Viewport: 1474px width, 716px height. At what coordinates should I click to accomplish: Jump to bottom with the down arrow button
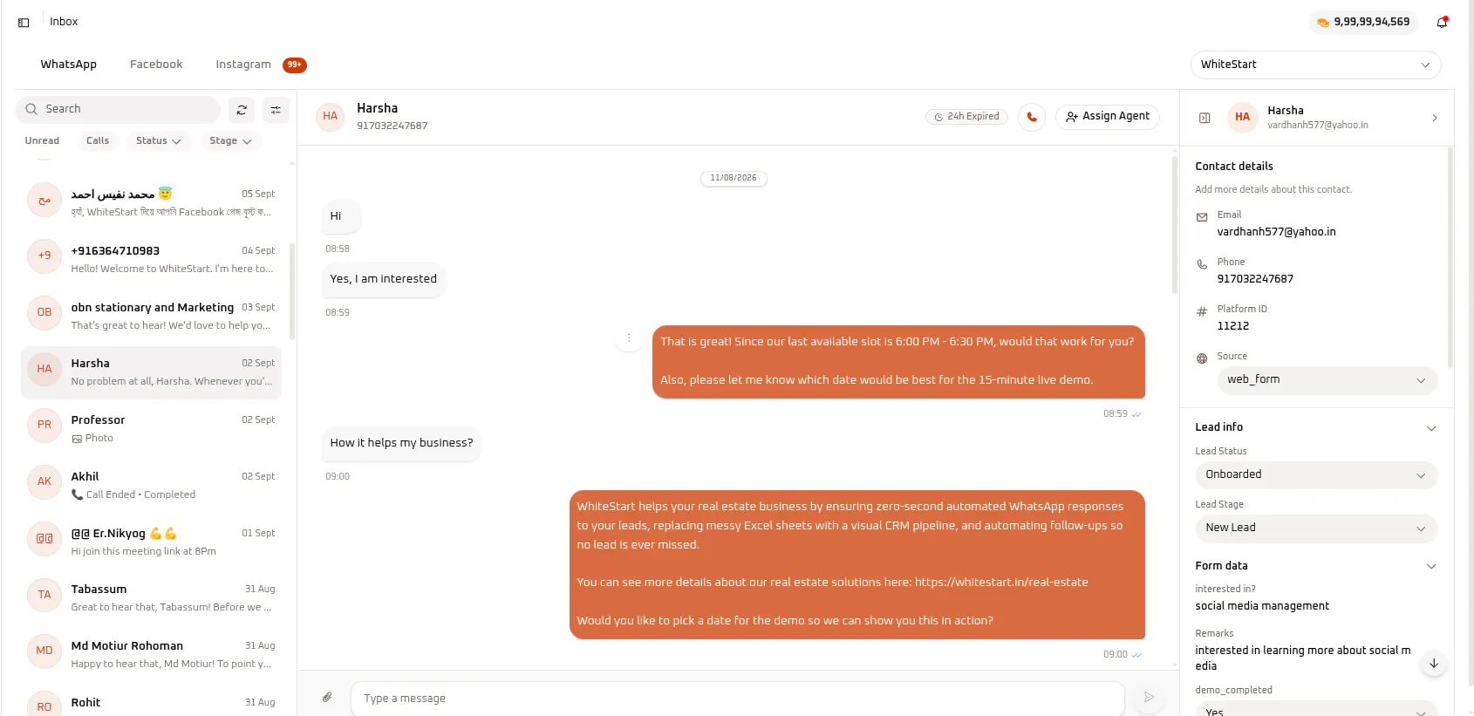pyautogui.click(x=1433, y=664)
